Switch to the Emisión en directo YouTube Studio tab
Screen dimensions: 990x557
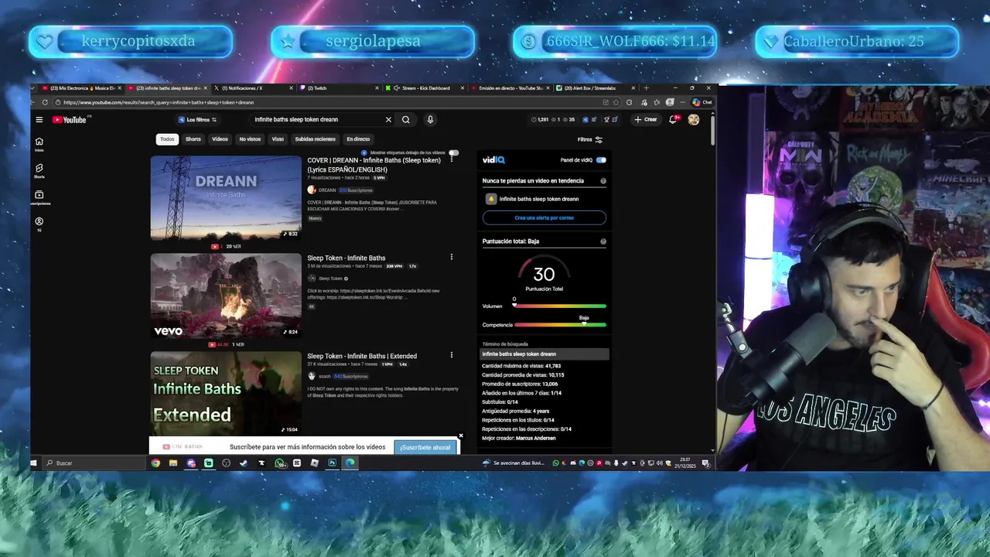click(x=509, y=88)
